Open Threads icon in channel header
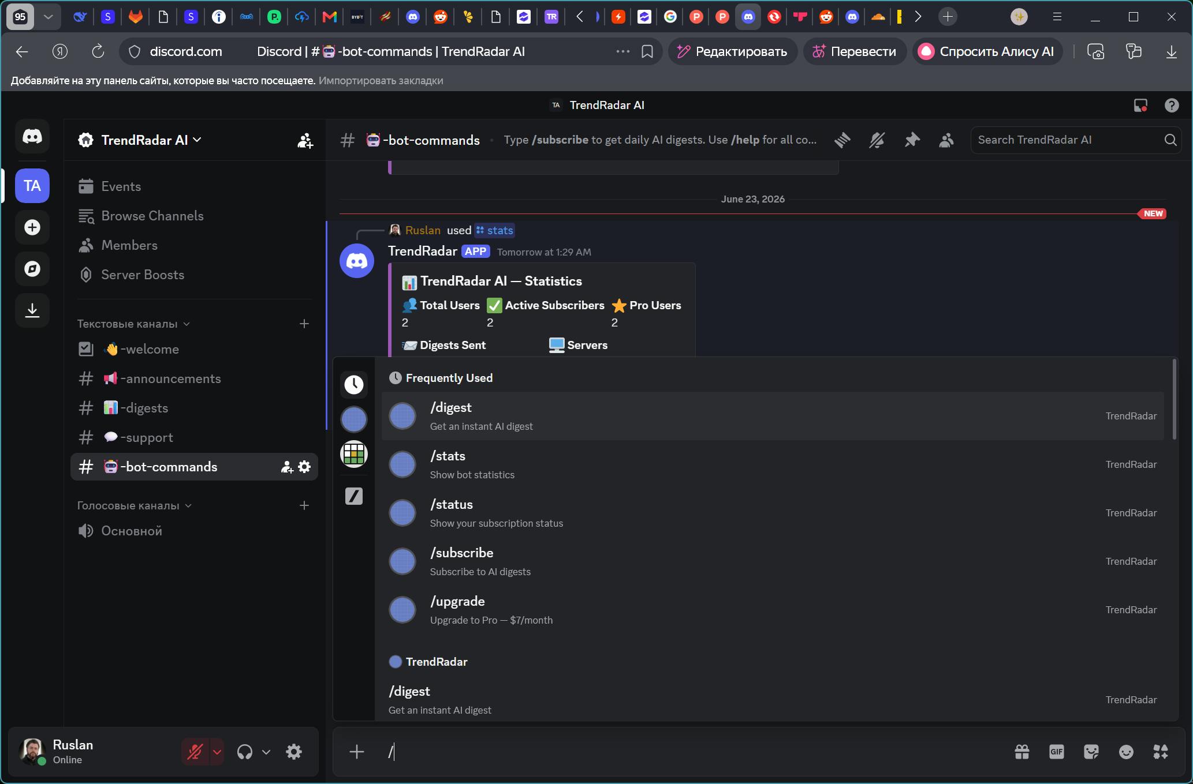Image resolution: width=1193 pixels, height=784 pixels. [x=842, y=140]
